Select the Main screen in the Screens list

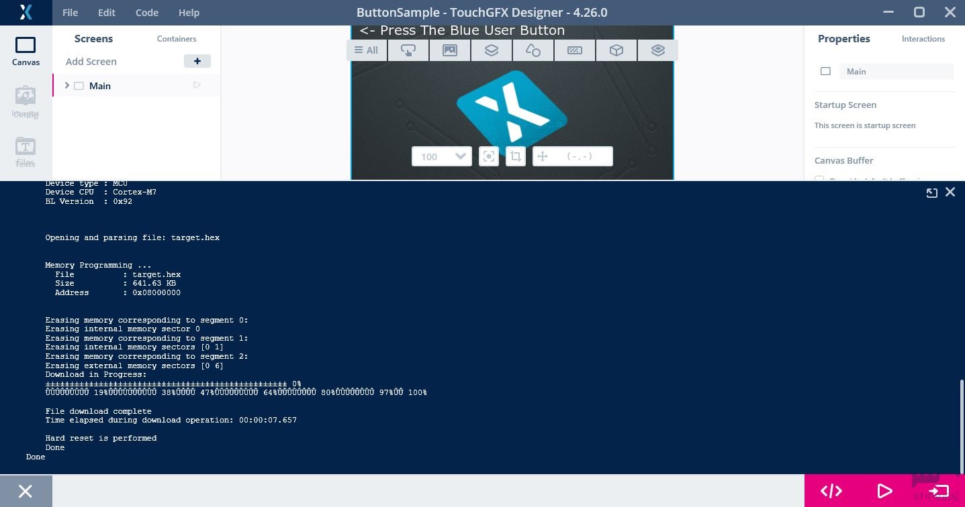pyautogui.click(x=136, y=85)
